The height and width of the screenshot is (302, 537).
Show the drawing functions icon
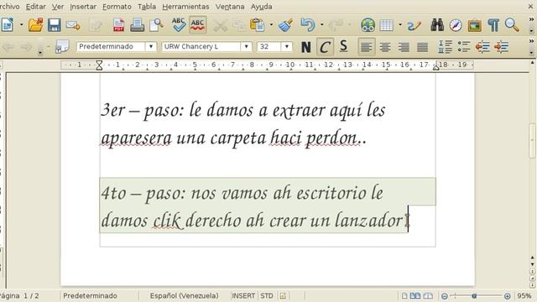[414, 25]
